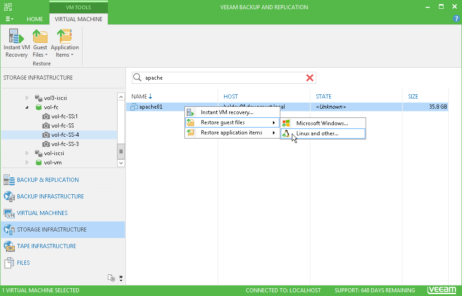Image resolution: width=462 pixels, height=296 pixels.
Task: Click the <Unknown> state cell
Action: click(331, 107)
